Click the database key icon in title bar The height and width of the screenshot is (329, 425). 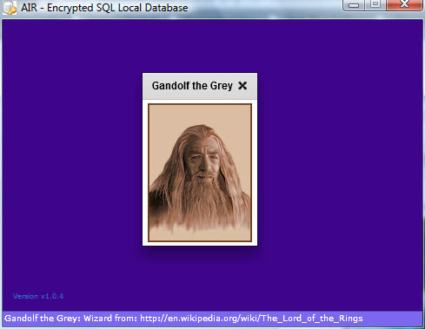click(10, 8)
